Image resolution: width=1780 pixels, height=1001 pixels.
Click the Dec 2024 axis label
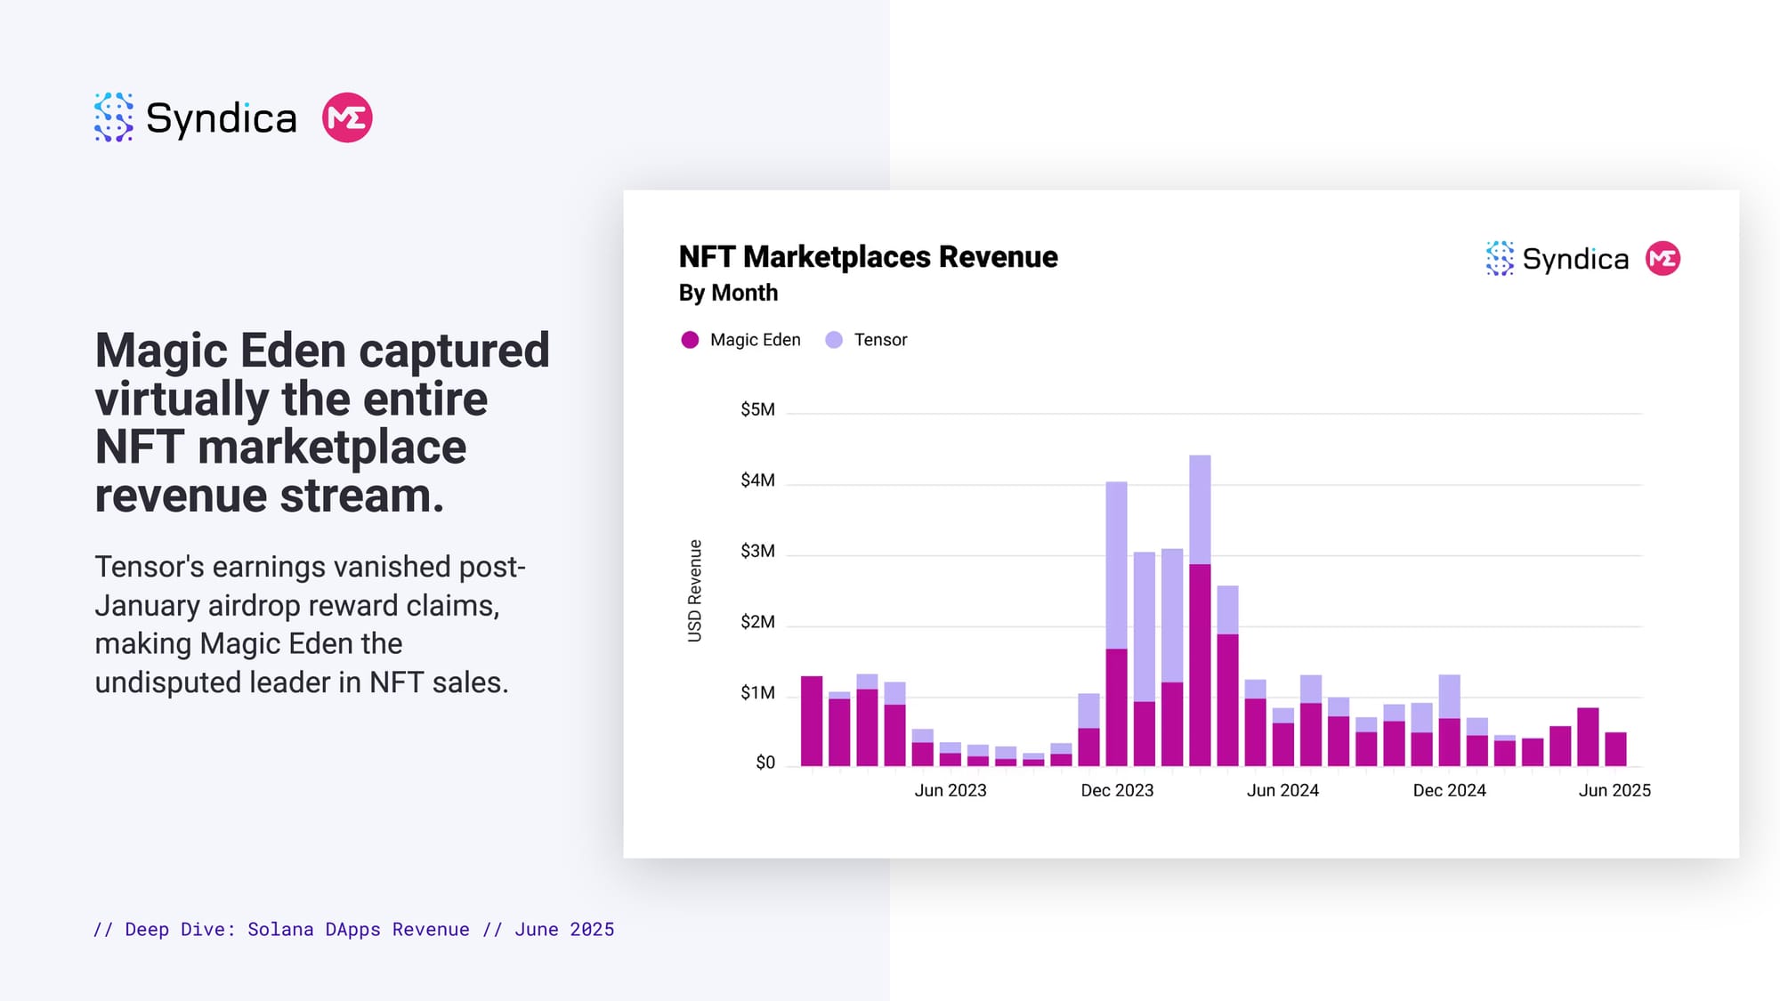1449,790
